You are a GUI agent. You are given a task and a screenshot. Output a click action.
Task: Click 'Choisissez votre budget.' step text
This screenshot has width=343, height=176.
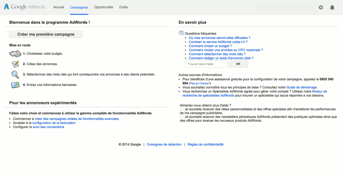45,54
